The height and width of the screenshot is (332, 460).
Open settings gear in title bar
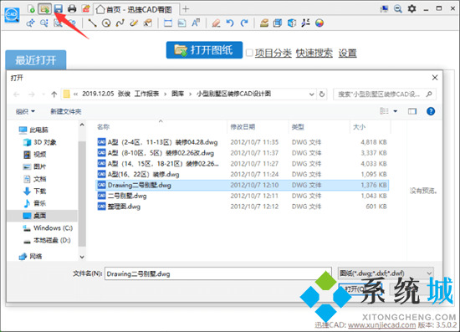[x=411, y=9]
